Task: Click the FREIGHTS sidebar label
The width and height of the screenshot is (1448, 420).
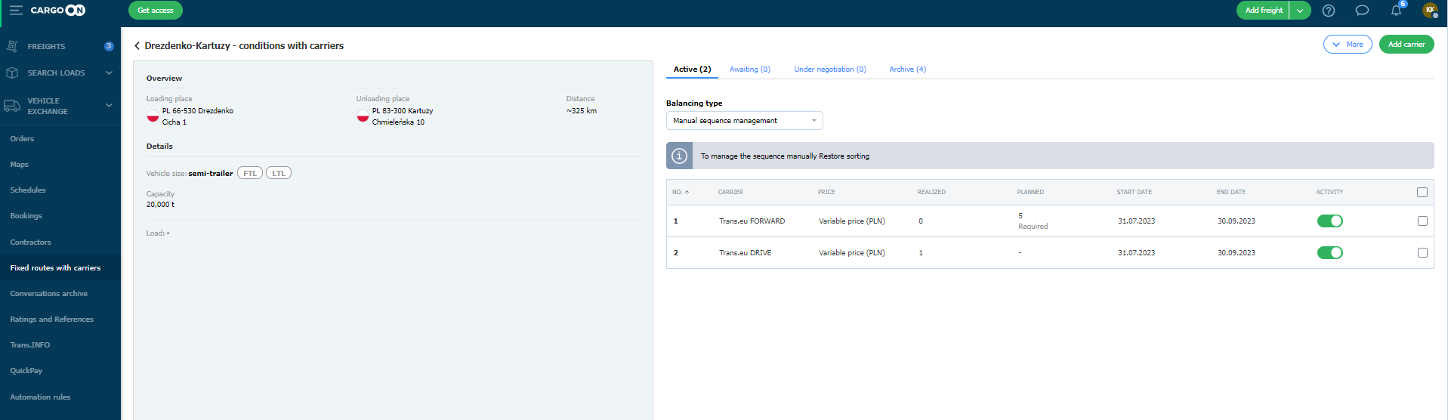Action: tap(46, 47)
